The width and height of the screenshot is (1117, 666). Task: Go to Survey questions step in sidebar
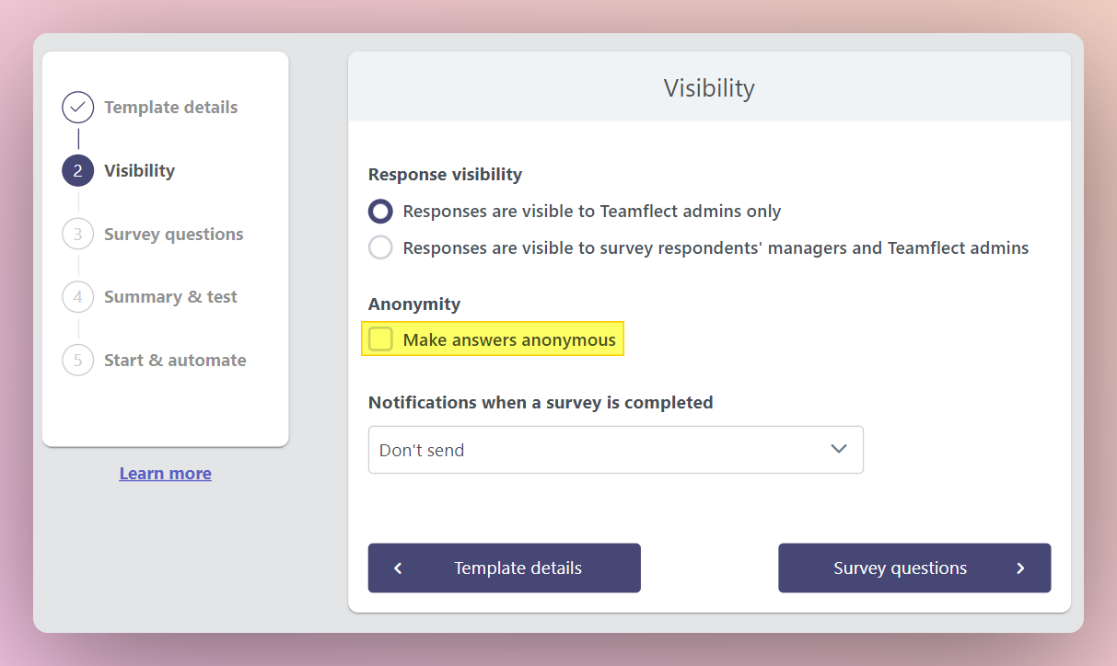174,235
